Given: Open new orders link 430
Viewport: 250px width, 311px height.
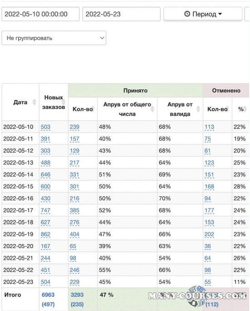Looking at the screenshot, I should click(x=45, y=198).
